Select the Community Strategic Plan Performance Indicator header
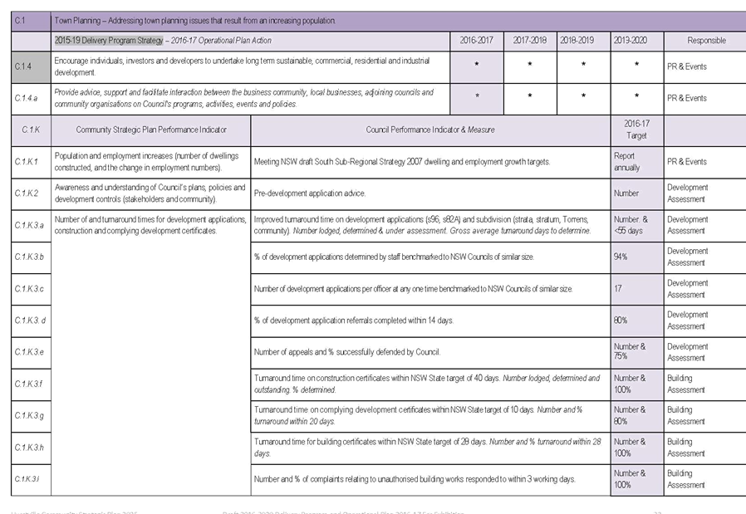The image size is (746, 514). 150,130
